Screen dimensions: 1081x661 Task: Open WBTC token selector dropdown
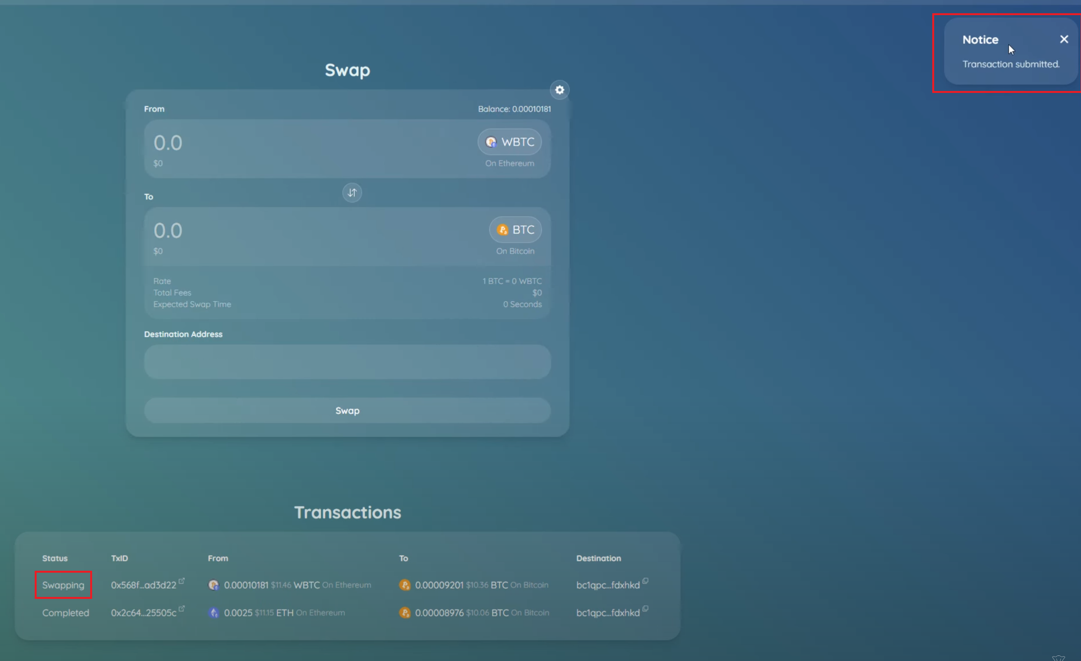click(x=510, y=142)
